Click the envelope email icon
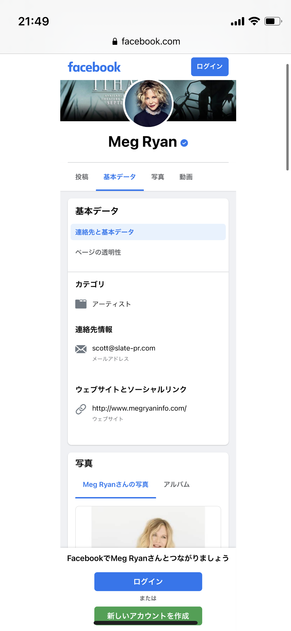The image size is (291, 631). click(x=81, y=349)
